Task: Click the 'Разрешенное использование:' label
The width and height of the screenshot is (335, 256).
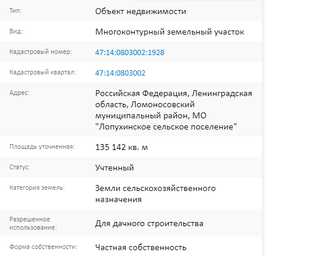Action: pyautogui.click(x=33, y=223)
